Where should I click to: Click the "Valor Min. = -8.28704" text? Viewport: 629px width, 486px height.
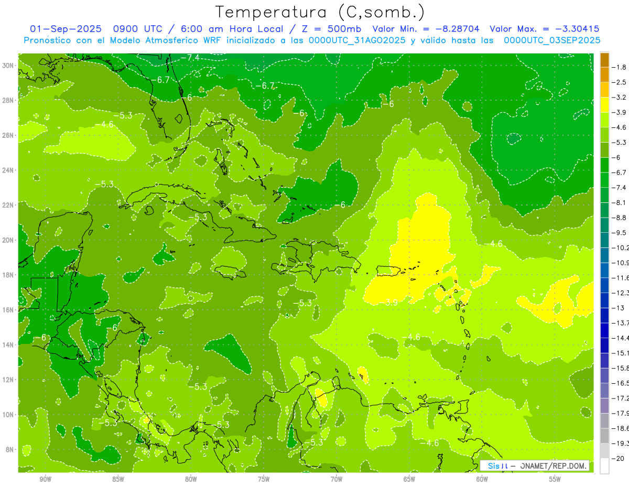click(x=427, y=29)
